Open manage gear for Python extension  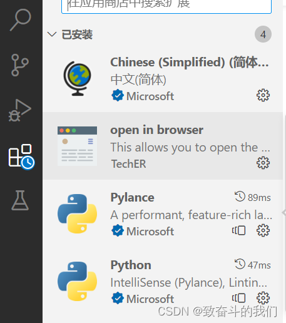tap(263, 298)
